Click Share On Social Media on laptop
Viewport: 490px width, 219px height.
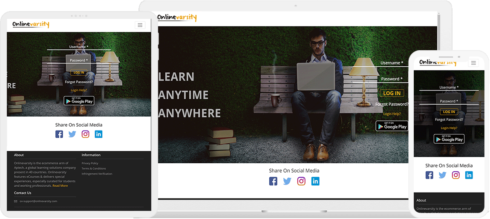click(x=294, y=171)
